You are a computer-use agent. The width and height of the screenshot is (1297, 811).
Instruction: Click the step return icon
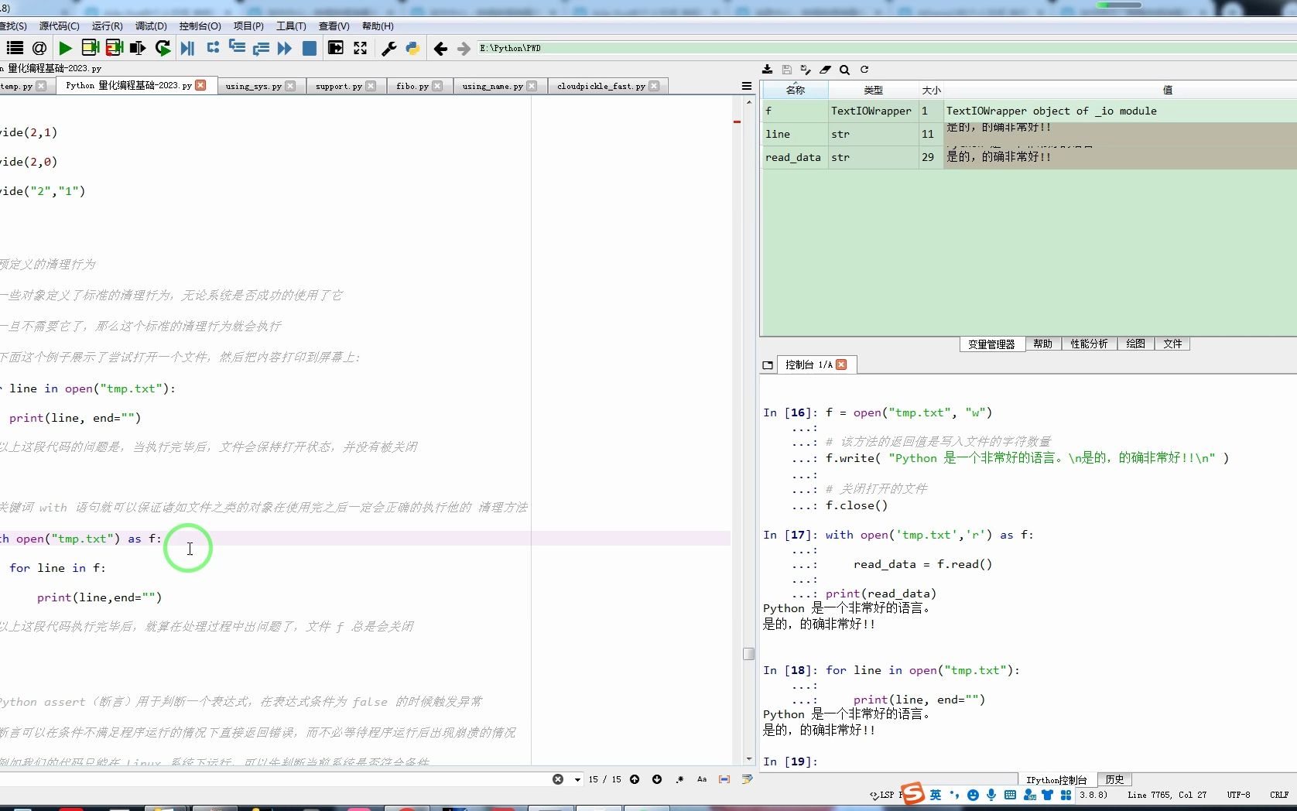pyautogui.click(x=261, y=48)
